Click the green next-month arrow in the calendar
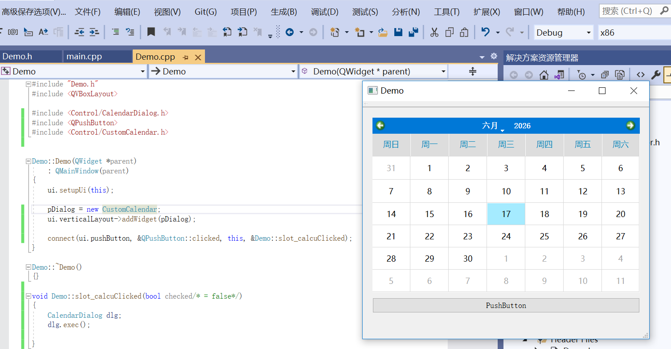 [630, 125]
